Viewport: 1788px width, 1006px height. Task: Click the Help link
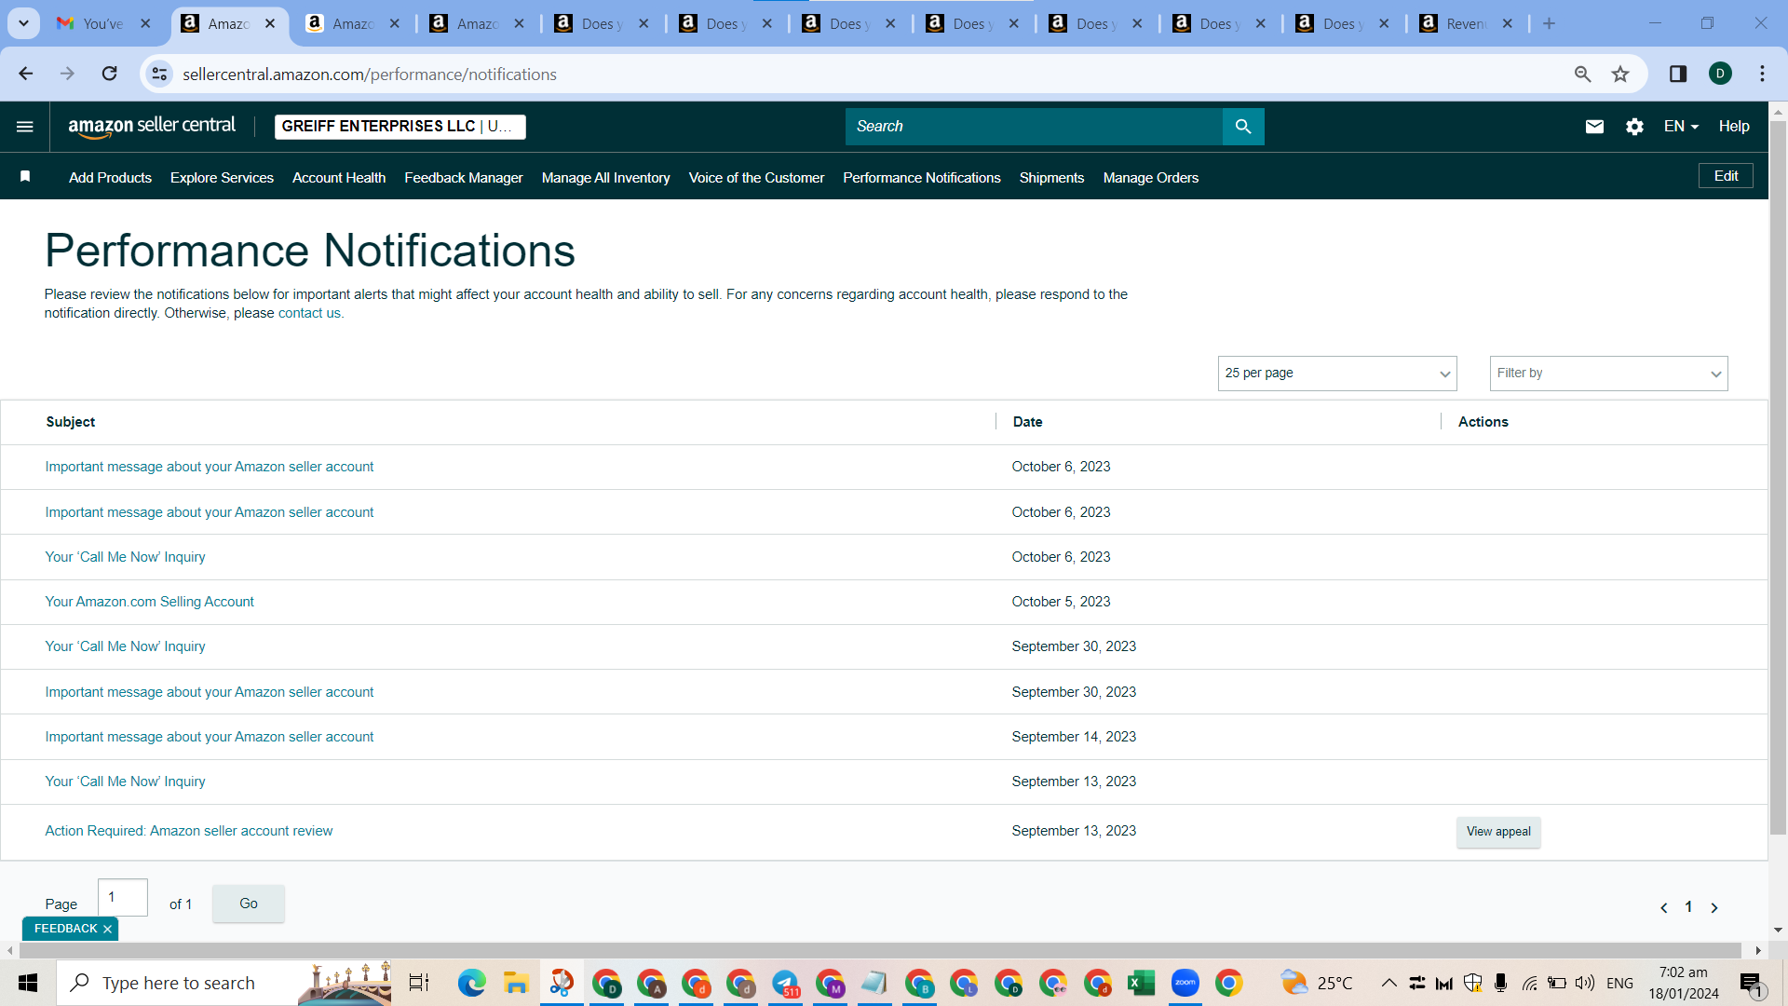coord(1734,127)
